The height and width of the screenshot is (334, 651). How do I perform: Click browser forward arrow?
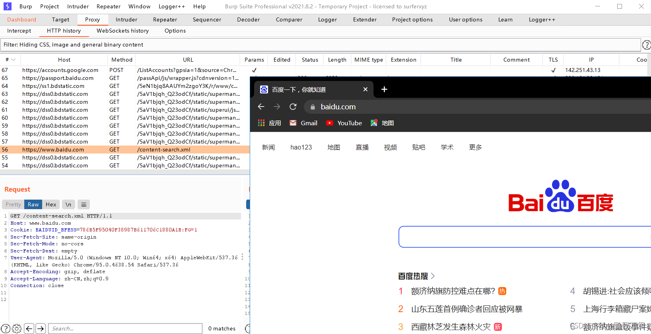pyautogui.click(x=277, y=107)
